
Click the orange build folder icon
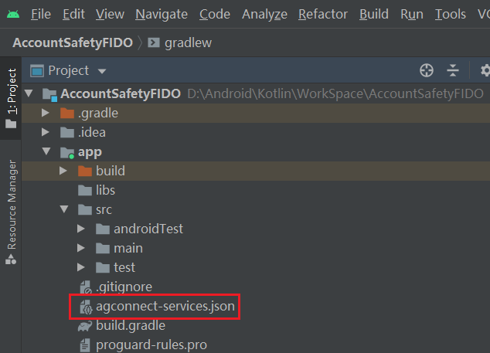coord(84,171)
